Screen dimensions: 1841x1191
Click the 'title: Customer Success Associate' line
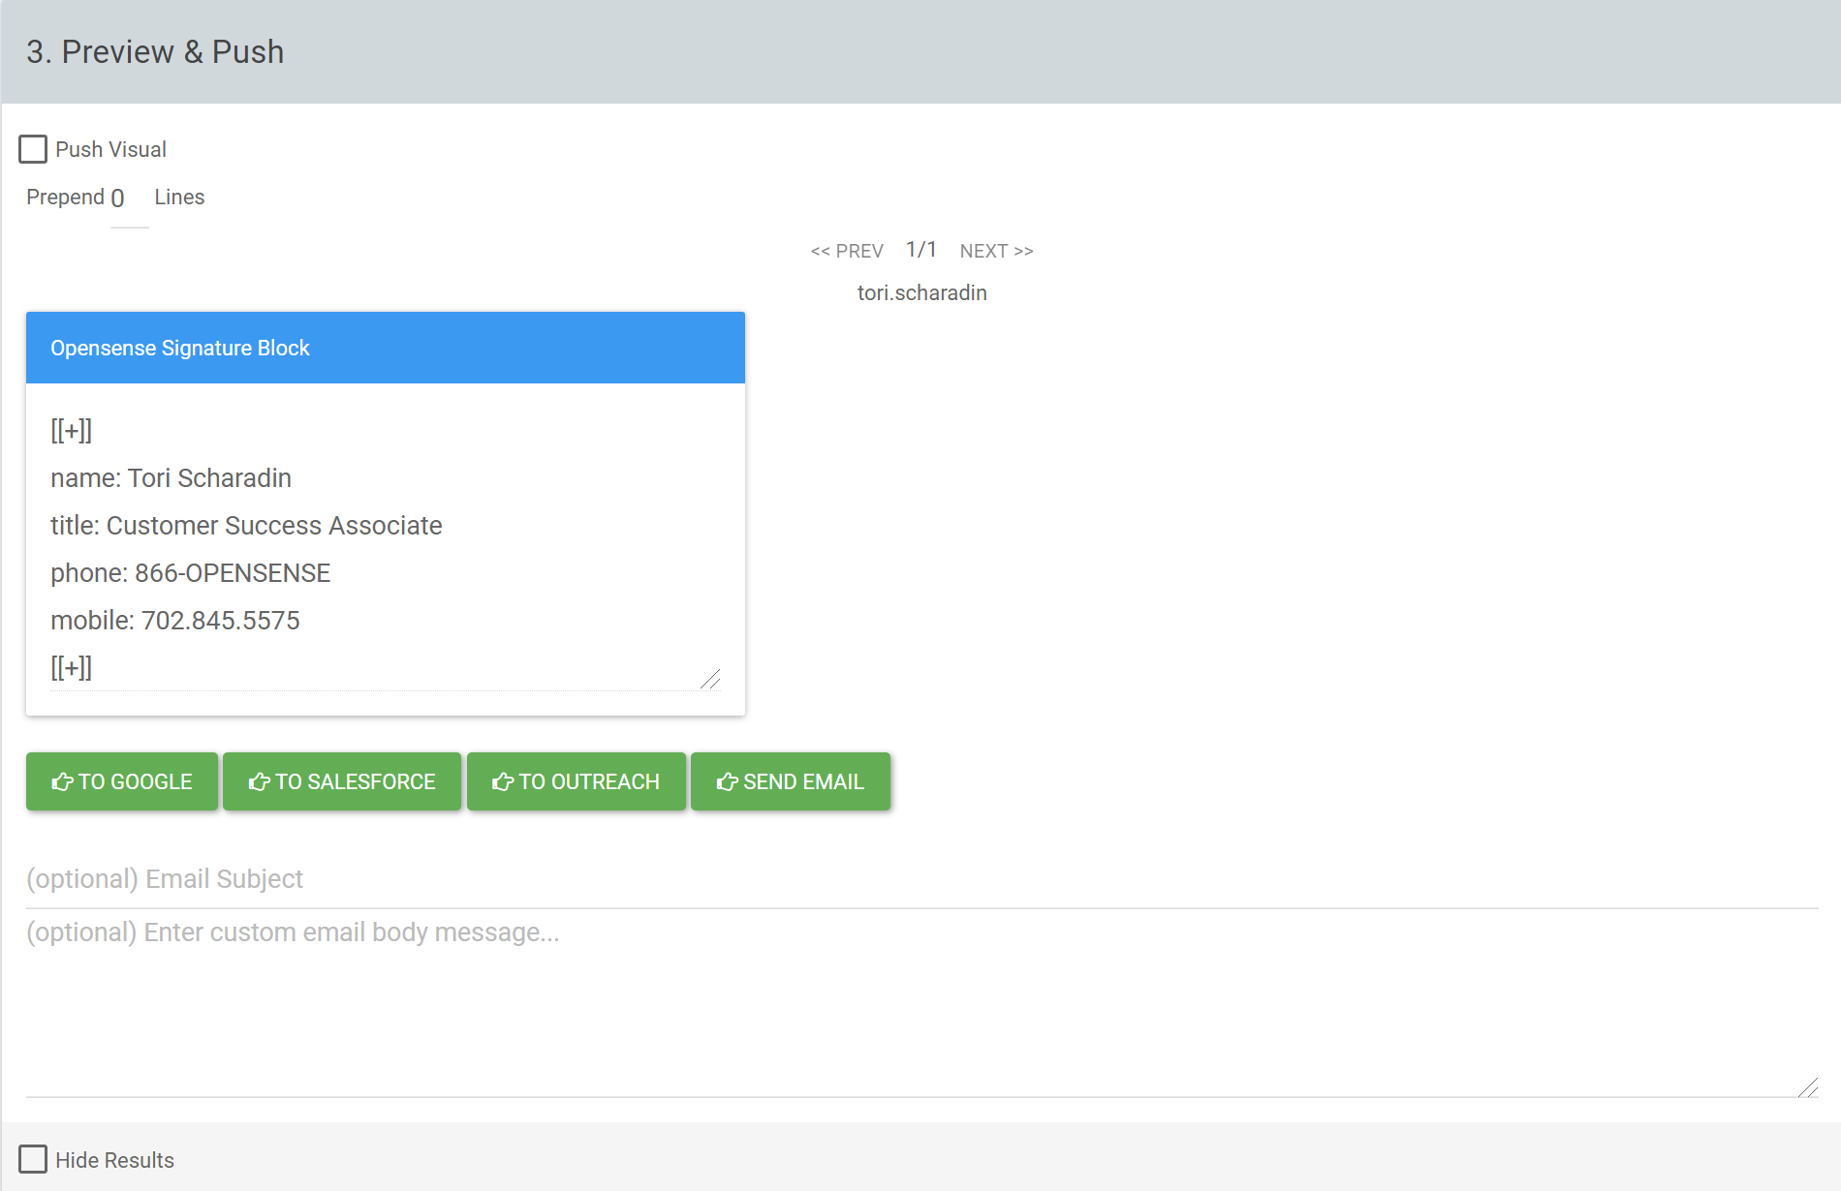[x=246, y=526]
